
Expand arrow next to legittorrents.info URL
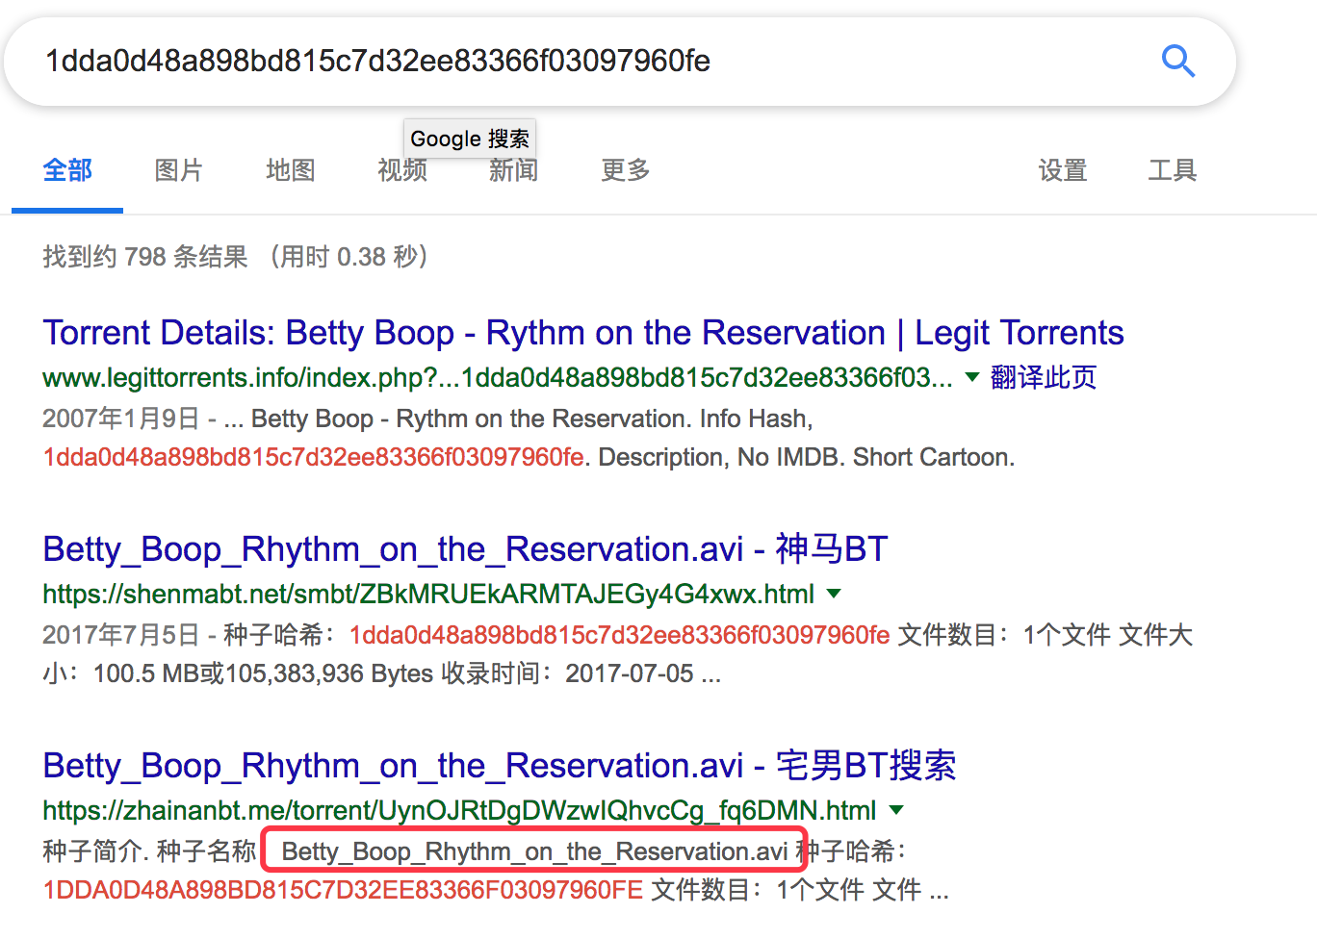[x=972, y=377]
